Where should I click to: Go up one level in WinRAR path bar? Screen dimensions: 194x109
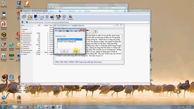(22, 22)
